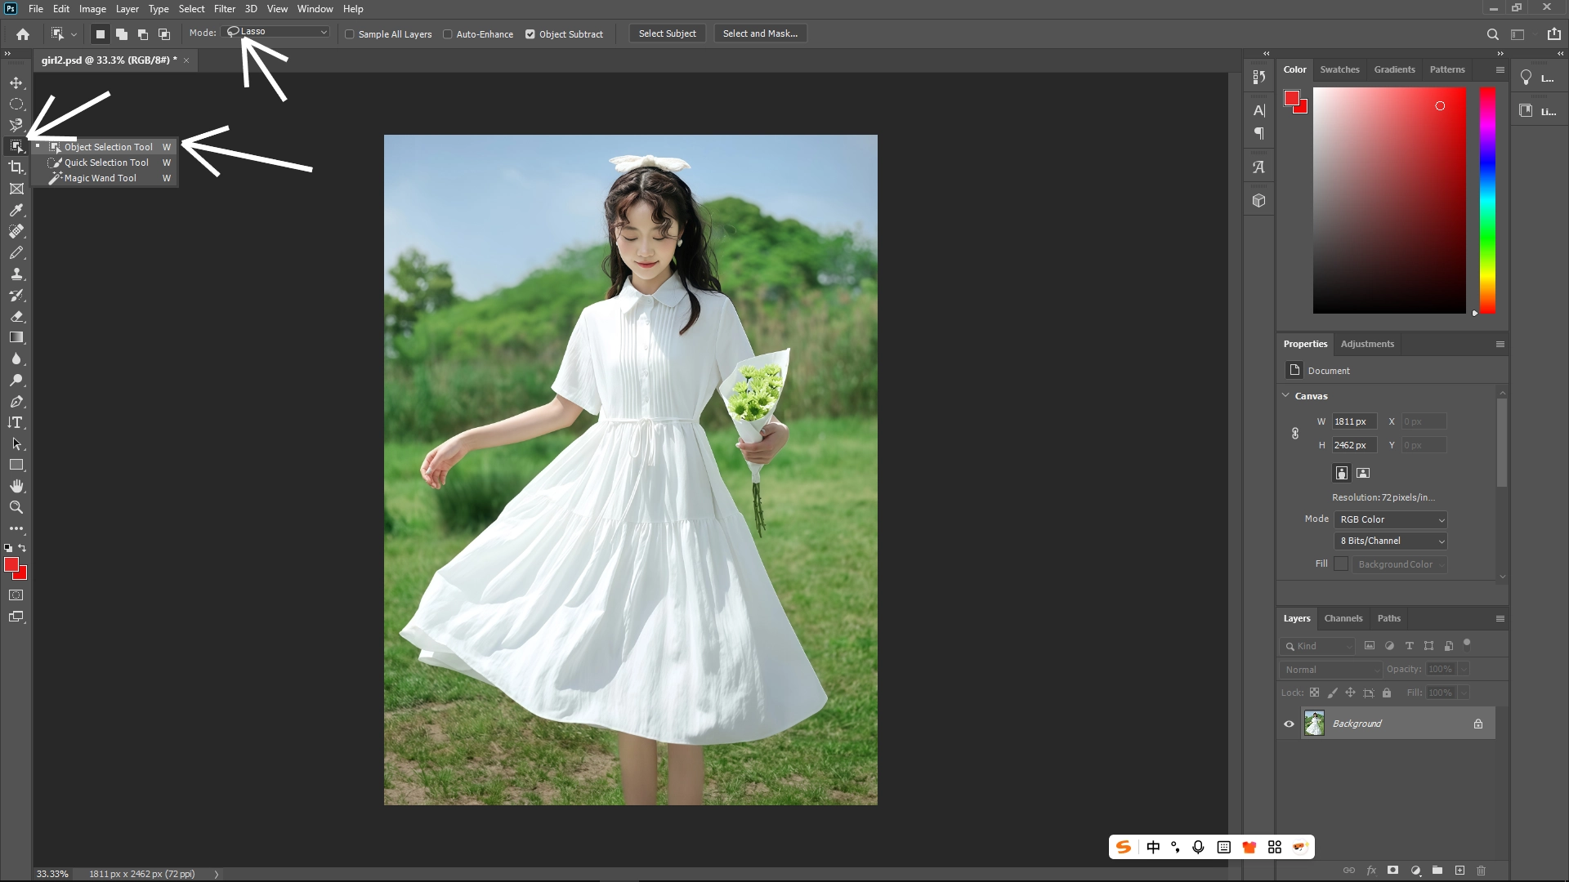The width and height of the screenshot is (1569, 882).
Task: Toggle the Sample All Layers checkbox
Action: click(x=350, y=34)
